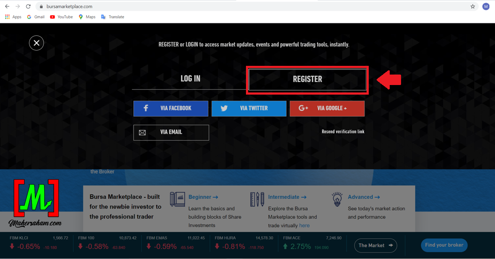Choose Via Twitter sign-up option

[249, 108]
